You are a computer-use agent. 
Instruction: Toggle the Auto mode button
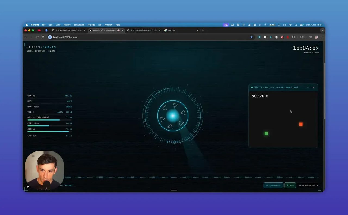290,185
